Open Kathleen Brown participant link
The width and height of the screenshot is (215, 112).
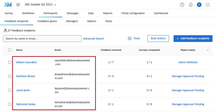(x=26, y=76)
